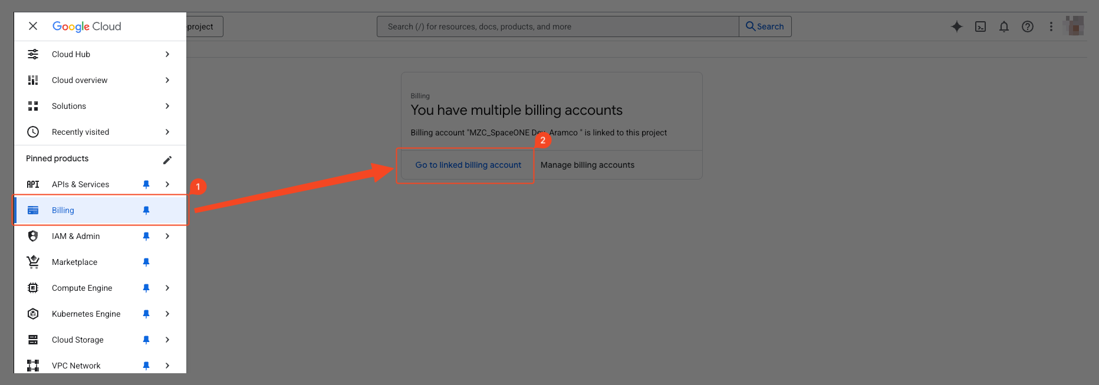The image size is (1099, 385).
Task: Click Go to linked billing account
Action: click(468, 165)
